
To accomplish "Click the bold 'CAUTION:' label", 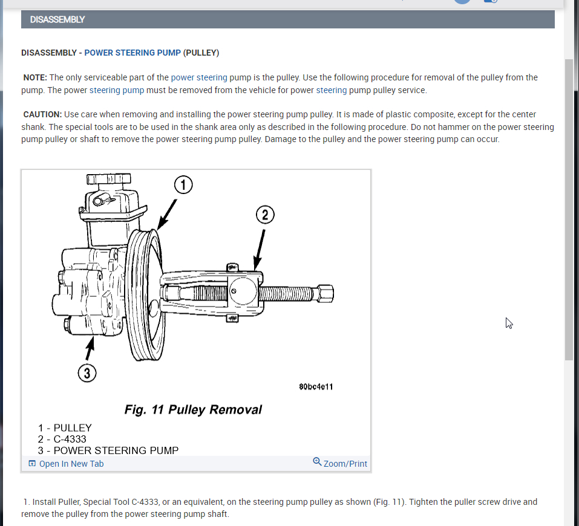I will coord(42,114).
